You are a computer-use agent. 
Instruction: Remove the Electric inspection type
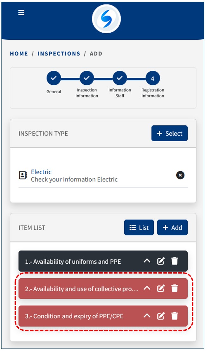point(180,175)
